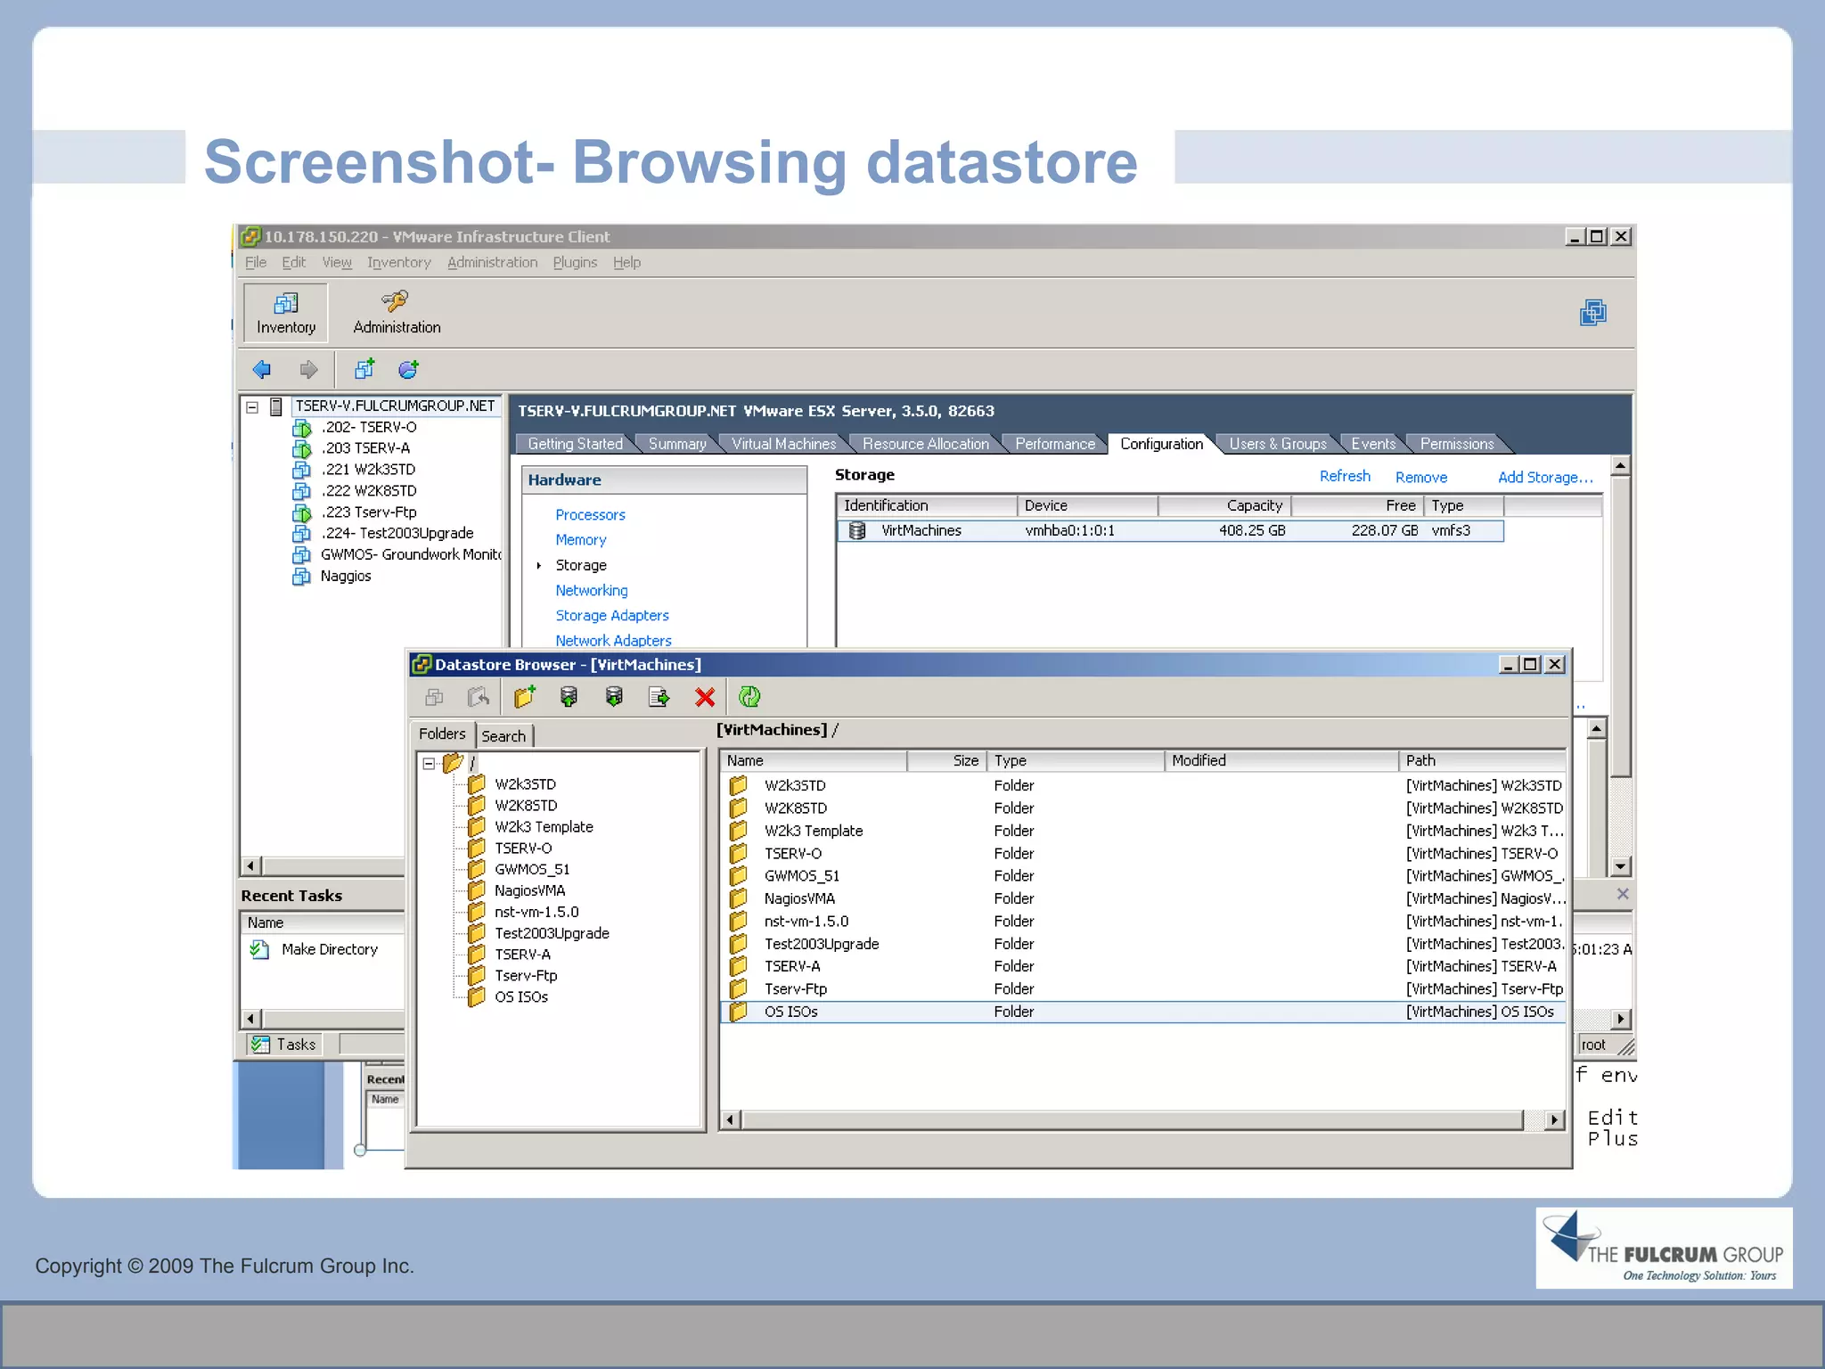1825x1369 pixels.
Task: Click the new resource pool toolbar icon
Action: click(x=409, y=369)
